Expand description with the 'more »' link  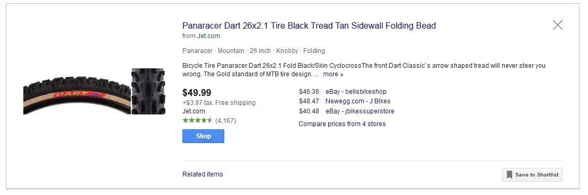333,74
